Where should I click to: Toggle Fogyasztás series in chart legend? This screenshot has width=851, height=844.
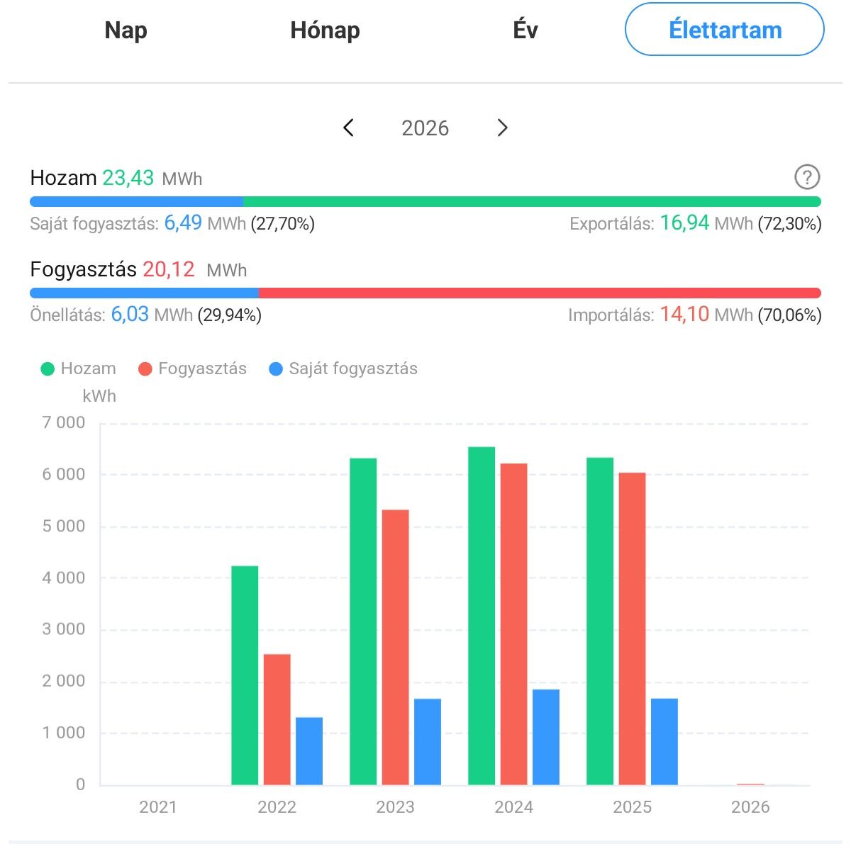[192, 368]
